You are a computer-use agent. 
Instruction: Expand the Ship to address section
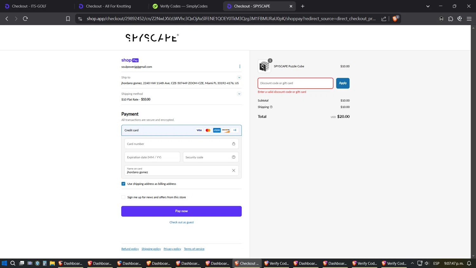[239, 77]
